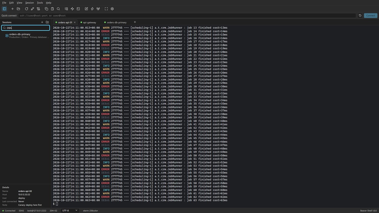
Task: Click the Connected status indicator
Action: pyautogui.click(x=9, y=211)
